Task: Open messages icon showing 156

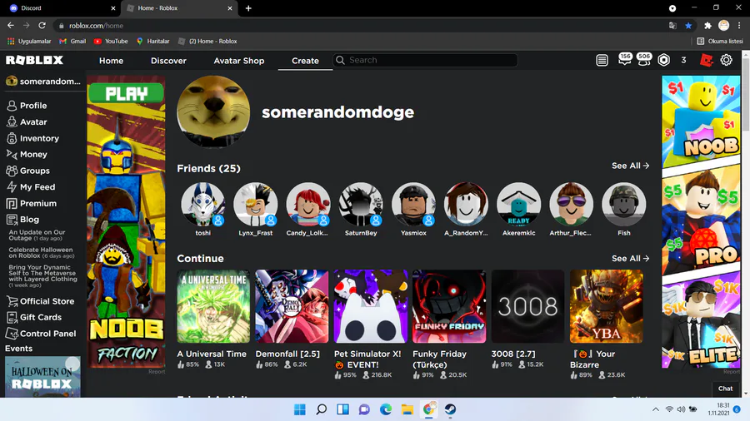Action: (x=625, y=60)
